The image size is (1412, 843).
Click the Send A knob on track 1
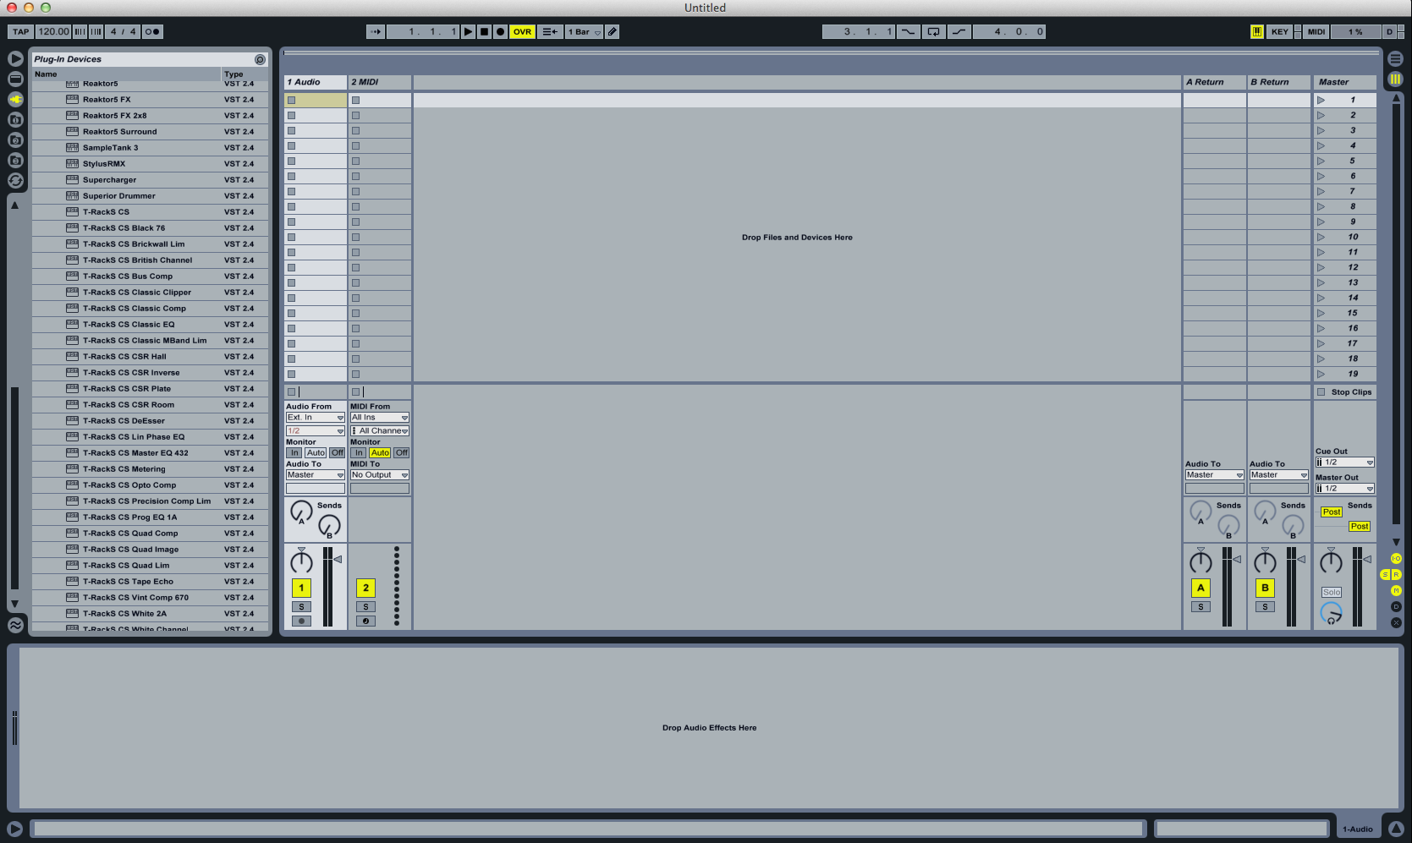pyautogui.click(x=300, y=512)
